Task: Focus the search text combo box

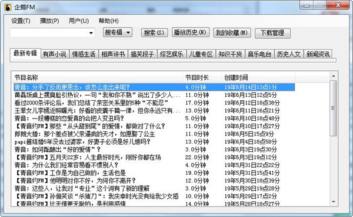Action: pos(52,33)
